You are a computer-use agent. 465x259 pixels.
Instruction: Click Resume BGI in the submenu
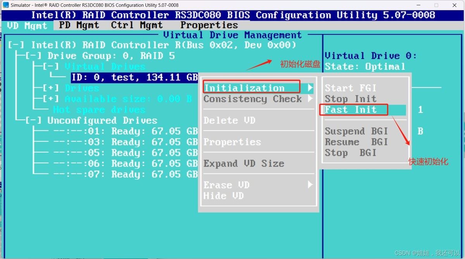[x=356, y=142]
